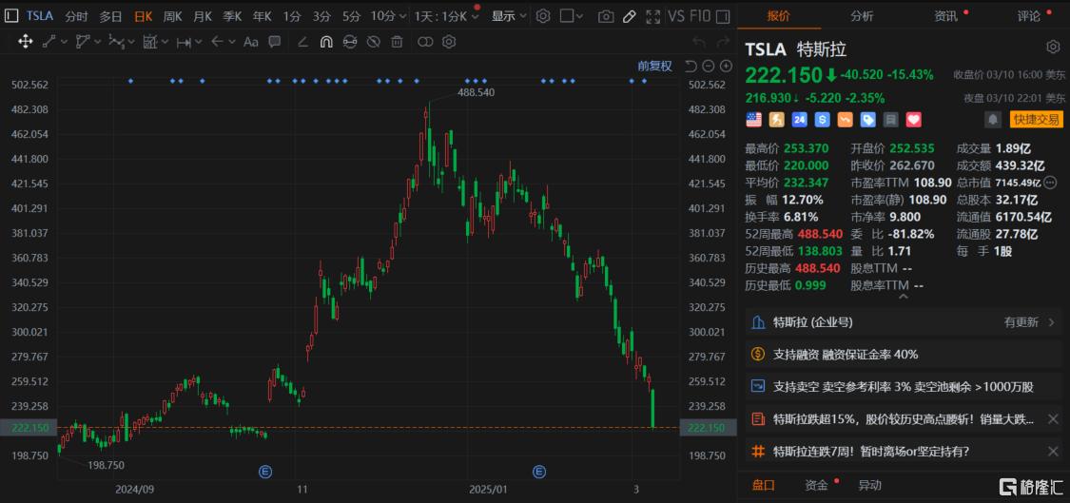
Task: Open the 1天:1分K interval dropdown
Action: (x=446, y=16)
